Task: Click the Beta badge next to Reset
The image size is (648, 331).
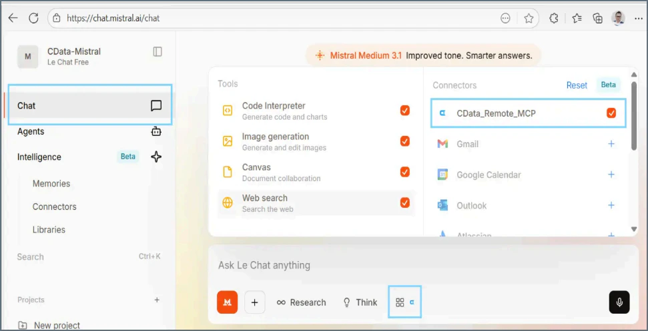Action: click(609, 85)
